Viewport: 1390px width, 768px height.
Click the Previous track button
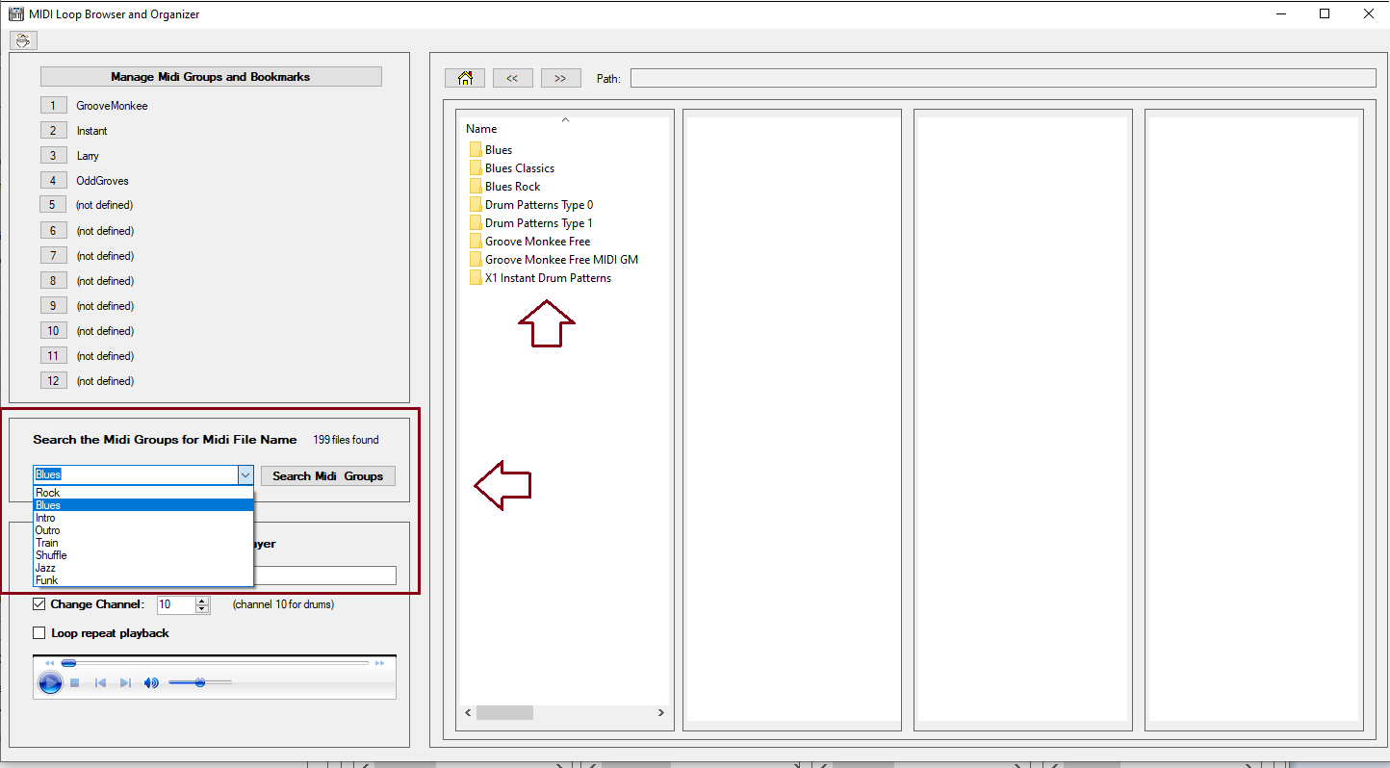[100, 683]
